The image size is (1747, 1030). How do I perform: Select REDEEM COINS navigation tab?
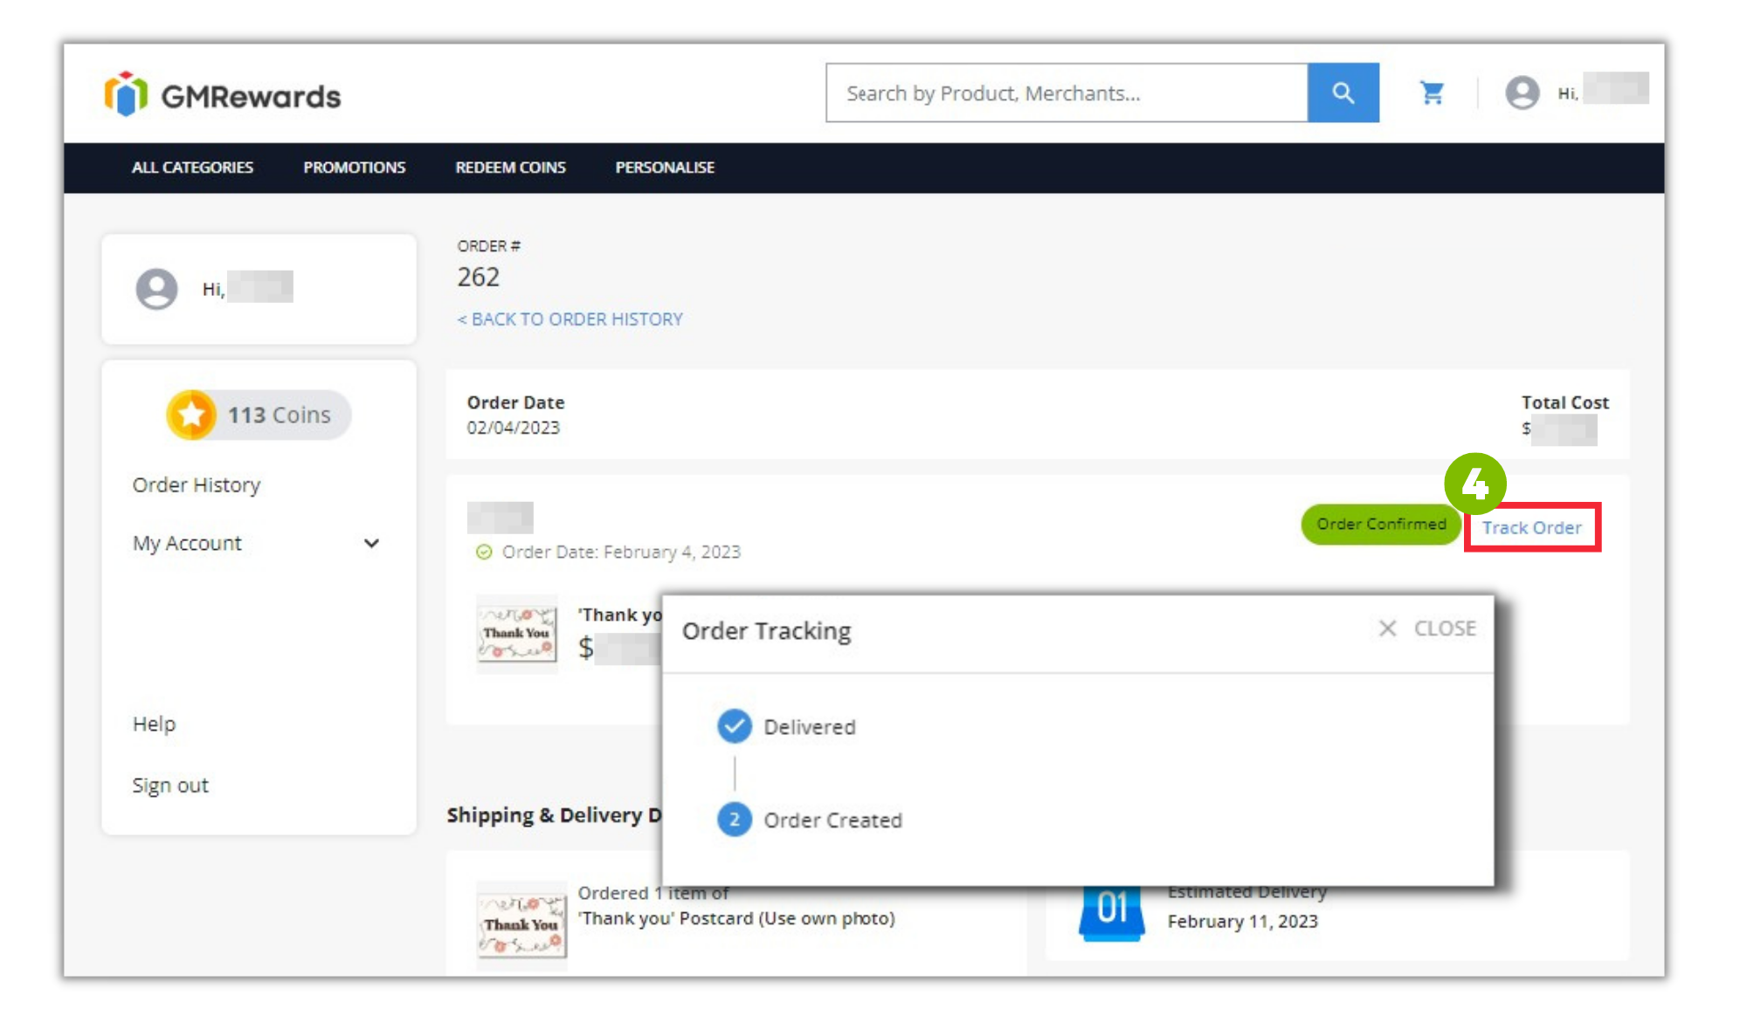point(510,167)
